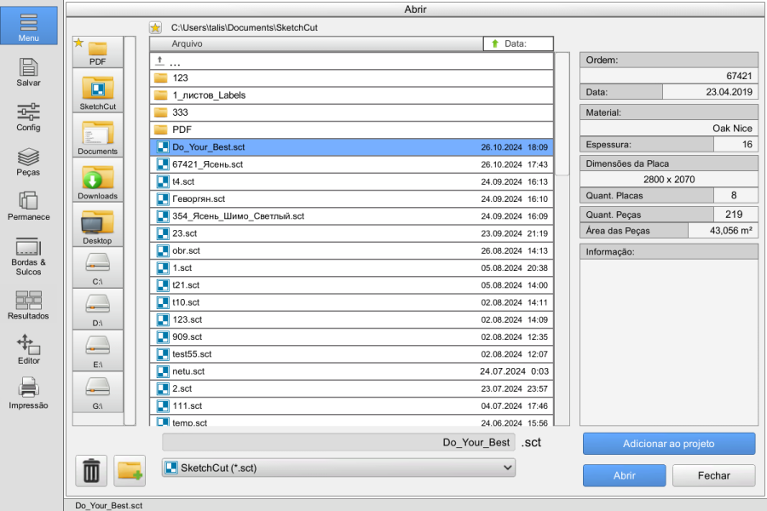
Task: Open Bordas & Sulcos panel
Action: 28,256
